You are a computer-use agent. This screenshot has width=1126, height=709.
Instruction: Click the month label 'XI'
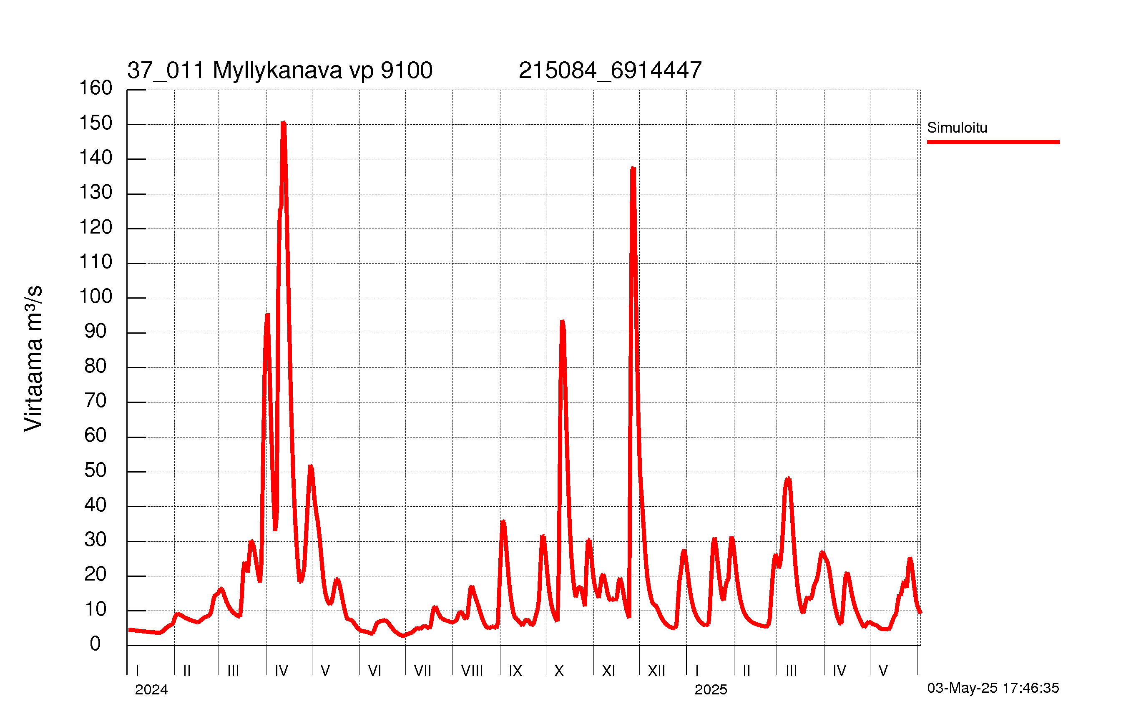(x=609, y=671)
